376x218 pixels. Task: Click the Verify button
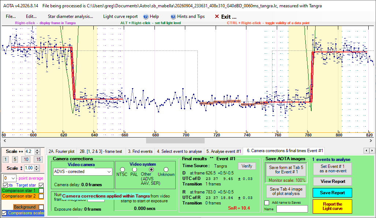tap(247, 166)
